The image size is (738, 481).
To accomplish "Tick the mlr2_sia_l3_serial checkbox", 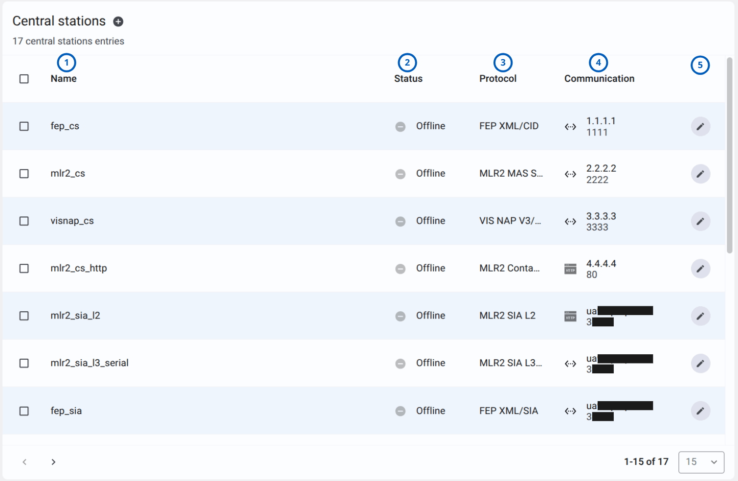I will tap(24, 363).
